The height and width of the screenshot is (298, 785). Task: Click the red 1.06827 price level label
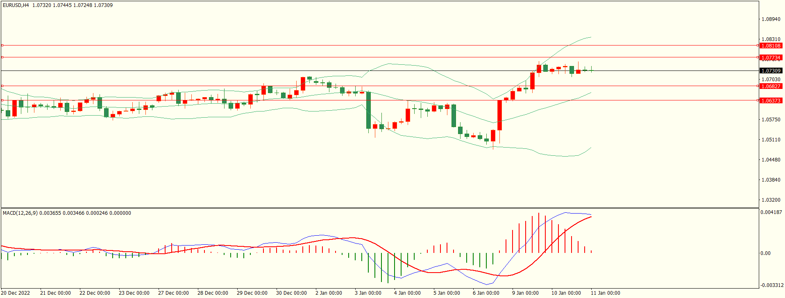[x=771, y=86]
